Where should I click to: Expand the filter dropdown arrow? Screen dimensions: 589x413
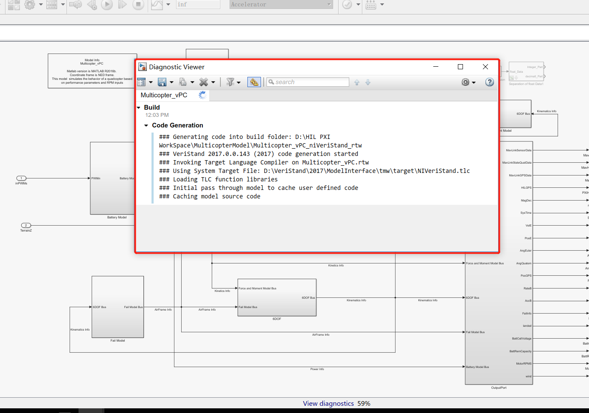(238, 82)
